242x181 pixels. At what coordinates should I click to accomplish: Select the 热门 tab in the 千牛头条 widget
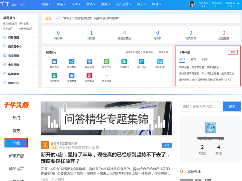click(182, 59)
